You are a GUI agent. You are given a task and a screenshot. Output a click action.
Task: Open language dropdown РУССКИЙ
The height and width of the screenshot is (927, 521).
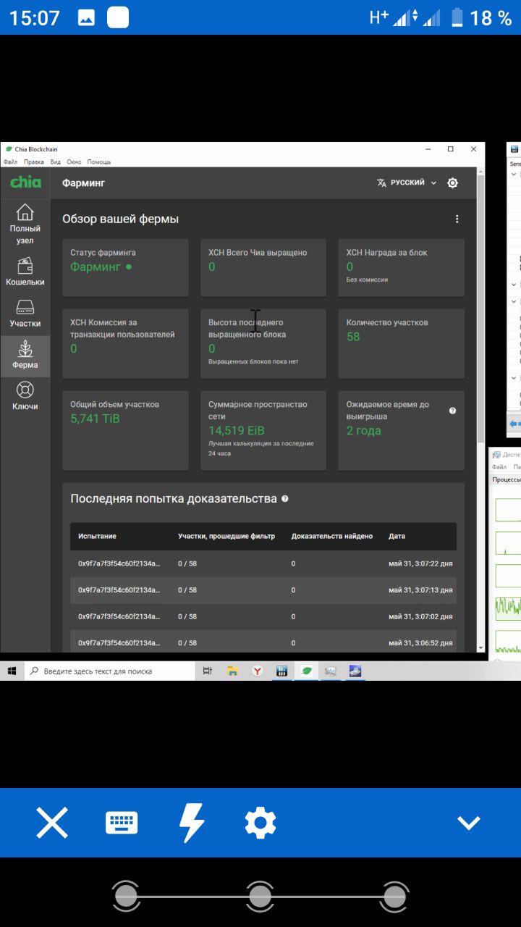pyautogui.click(x=407, y=183)
